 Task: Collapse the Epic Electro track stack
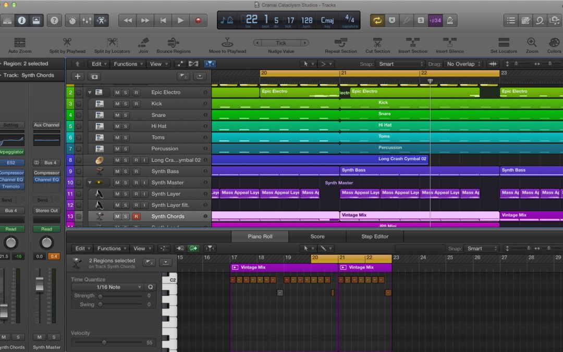(x=90, y=92)
